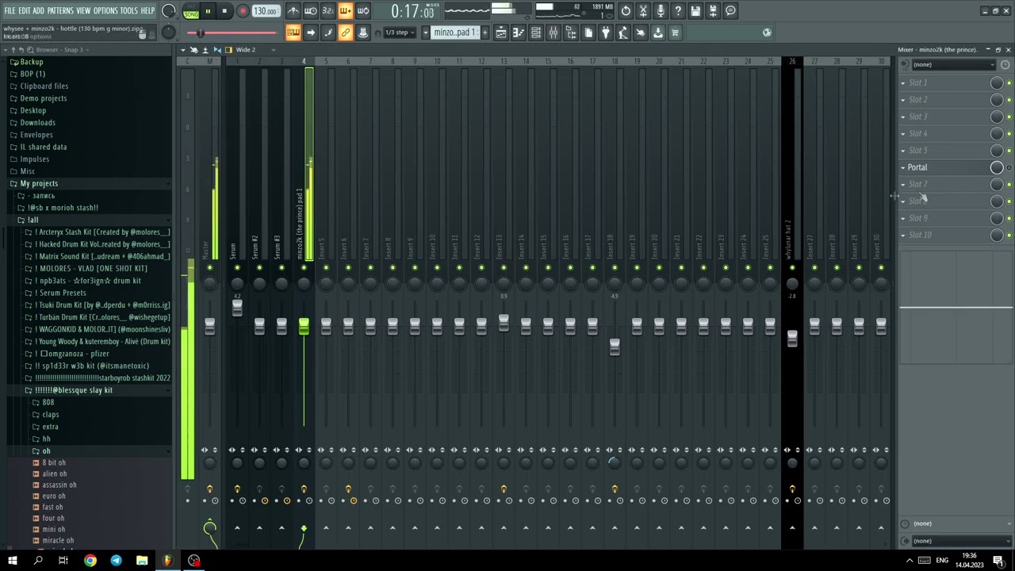The height and width of the screenshot is (571, 1015).
Task: Save the project with floppy icon
Action: [x=696, y=11]
